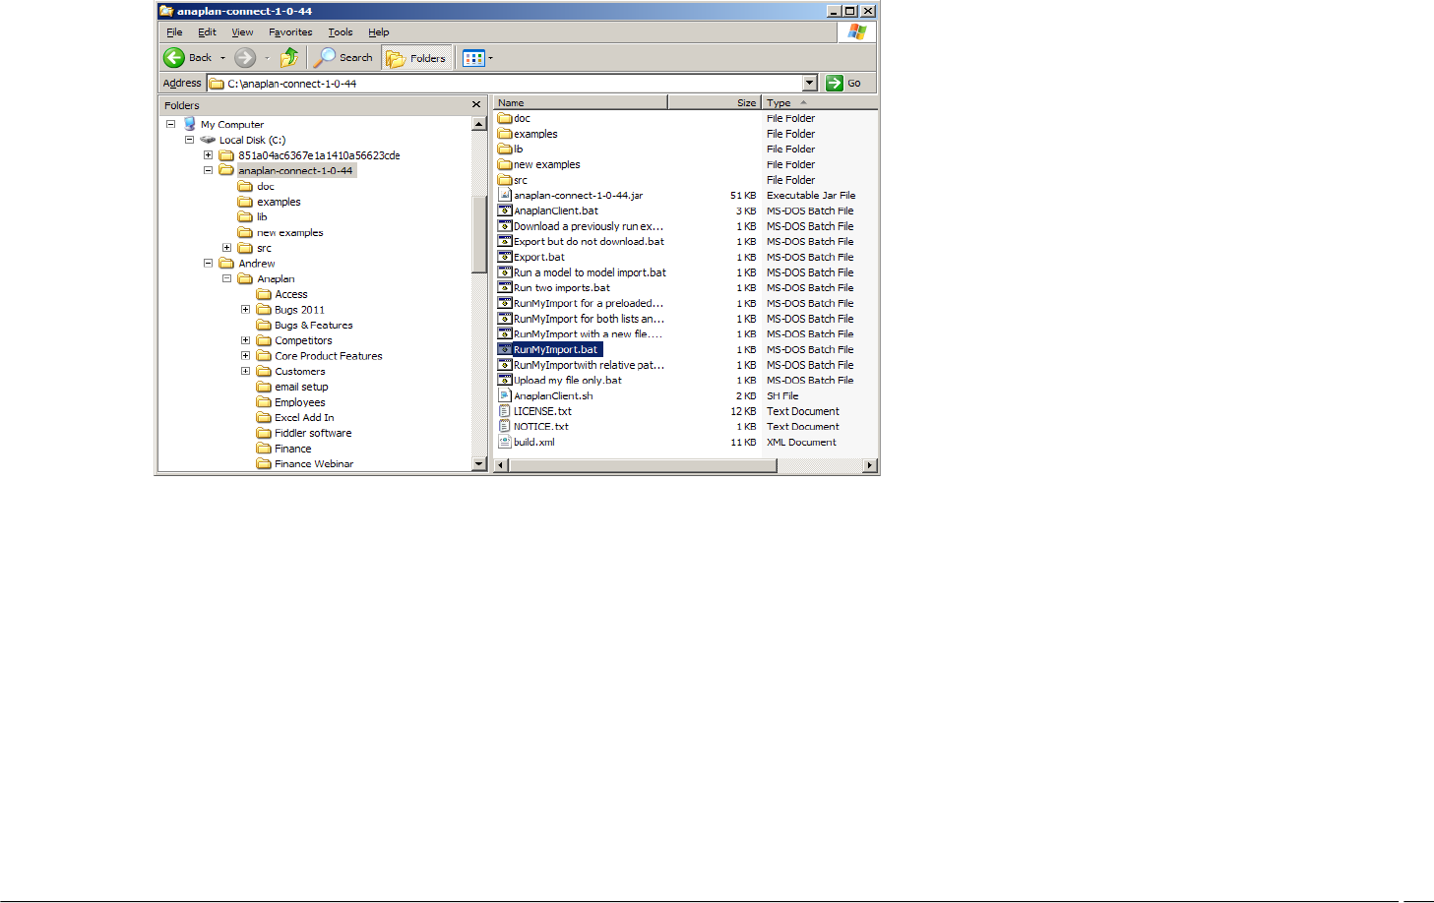Sort files by the Name column
1434x903 pixels.
581,102
